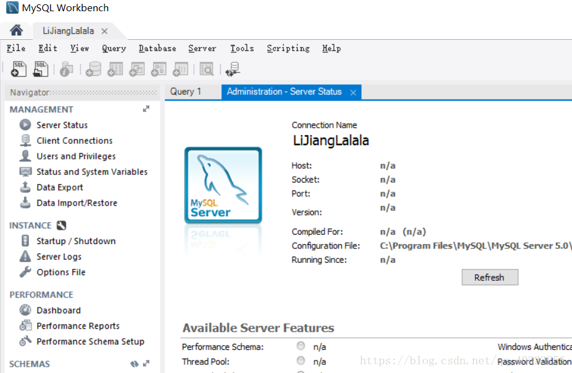Click the Status and System Variables icon
Viewport: 572px width, 373px height.
tap(25, 171)
